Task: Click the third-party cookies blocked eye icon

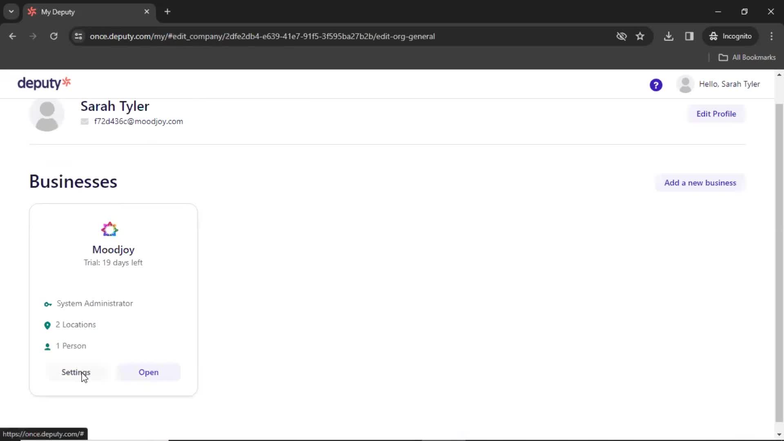Action: click(621, 36)
